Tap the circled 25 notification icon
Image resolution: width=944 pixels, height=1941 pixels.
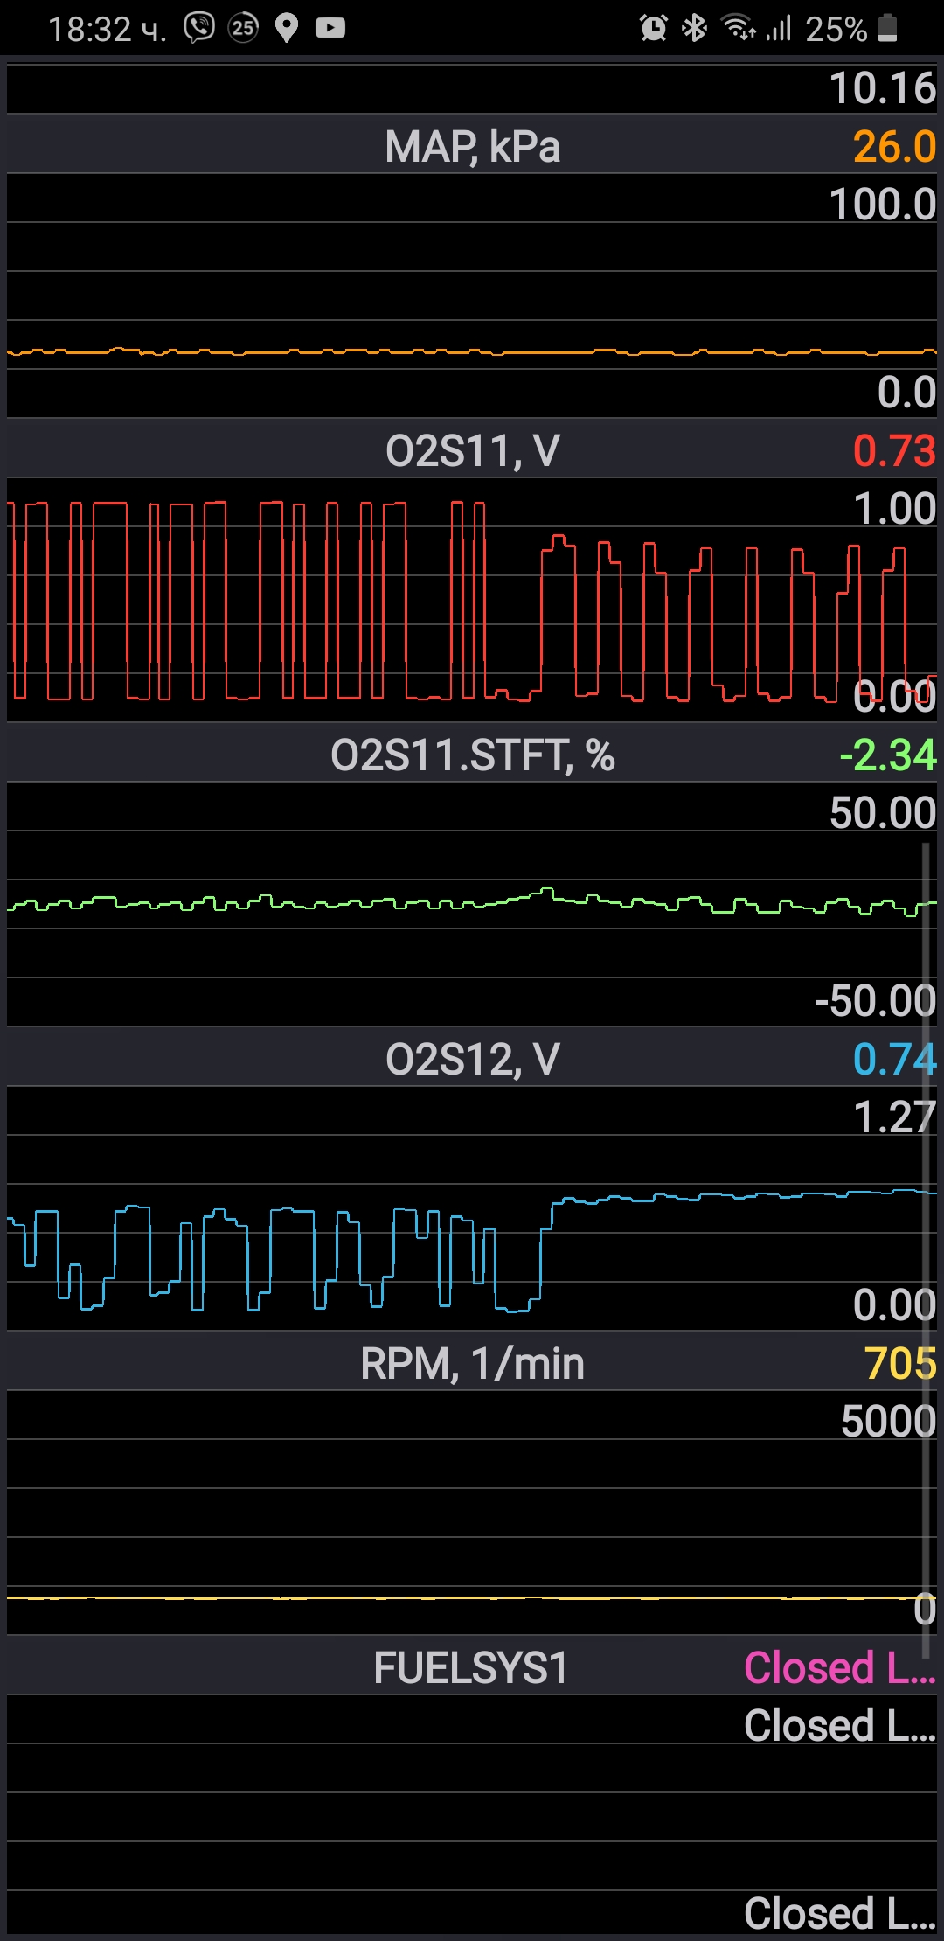click(243, 28)
